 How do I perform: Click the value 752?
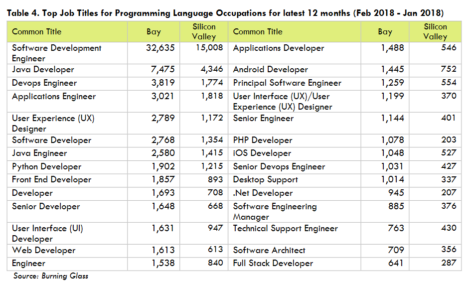(x=449, y=69)
